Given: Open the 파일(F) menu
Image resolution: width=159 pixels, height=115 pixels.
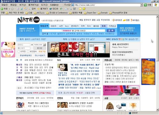Looking at the screenshot, I should click(5, 5).
